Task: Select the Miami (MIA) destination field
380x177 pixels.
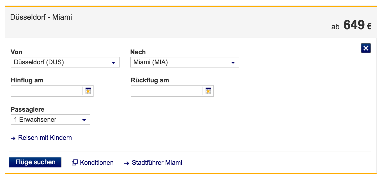Action: coord(181,62)
